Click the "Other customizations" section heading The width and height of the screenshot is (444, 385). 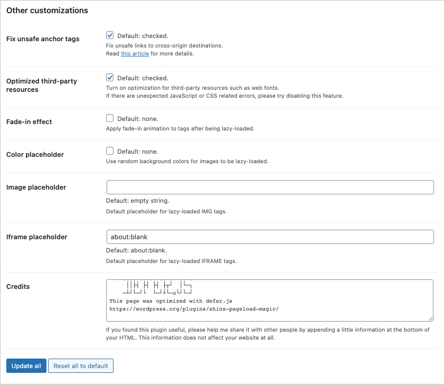pos(47,11)
